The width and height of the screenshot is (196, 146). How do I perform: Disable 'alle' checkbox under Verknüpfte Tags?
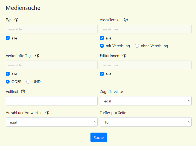pyautogui.click(x=8, y=74)
